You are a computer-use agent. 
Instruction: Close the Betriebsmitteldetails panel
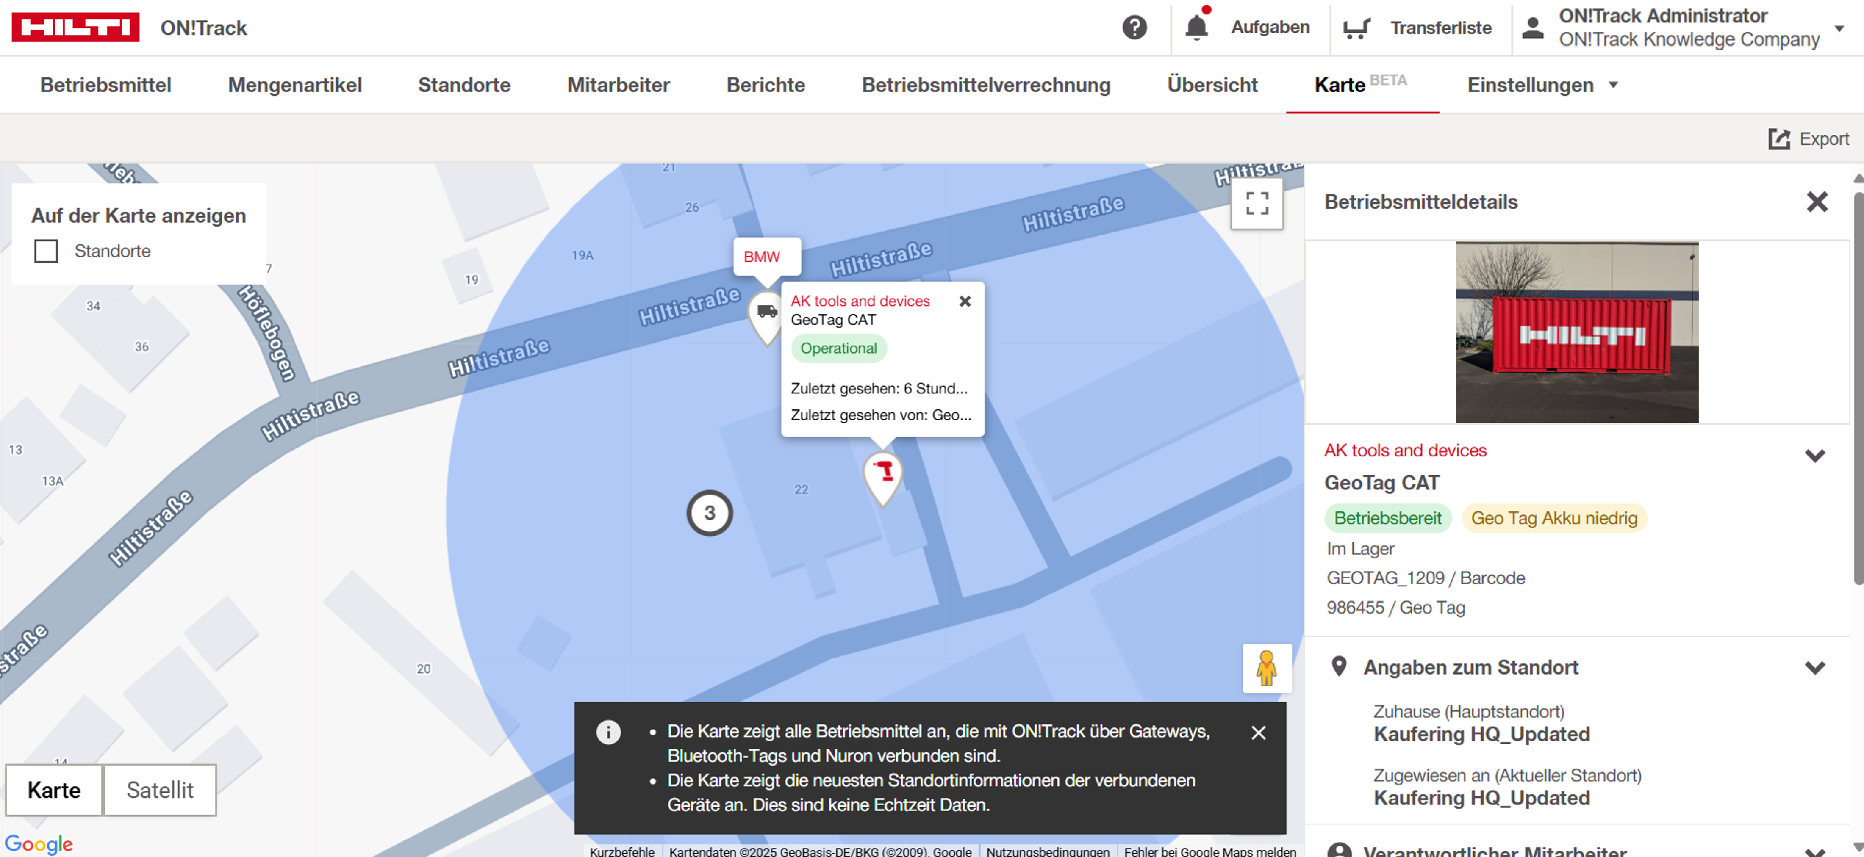1816,202
